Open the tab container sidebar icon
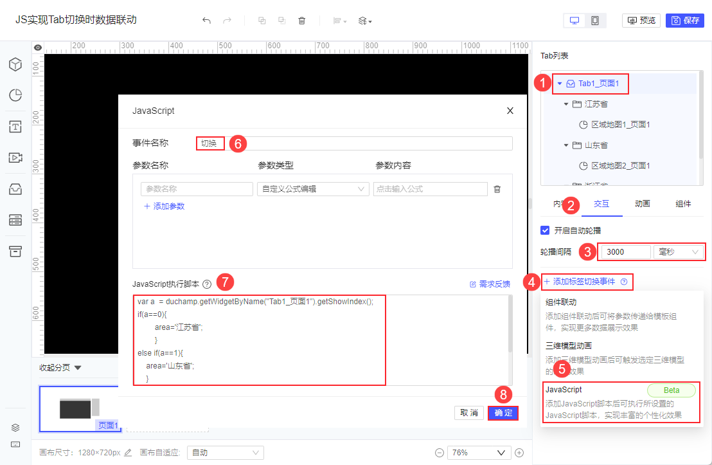712x465 pixels. pyautogui.click(x=15, y=189)
